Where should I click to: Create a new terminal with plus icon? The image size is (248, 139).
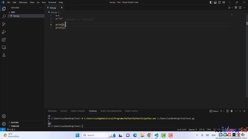[221, 111]
